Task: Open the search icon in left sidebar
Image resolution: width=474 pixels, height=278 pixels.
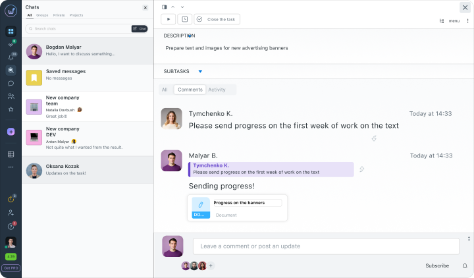Action: (x=11, y=70)
